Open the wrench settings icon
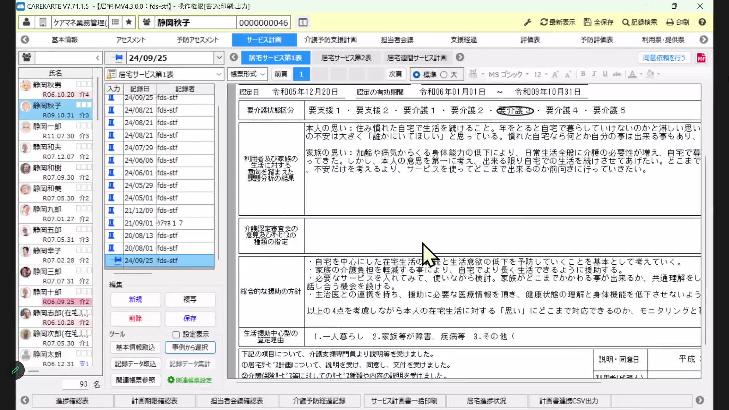 [x=528, y=22]
